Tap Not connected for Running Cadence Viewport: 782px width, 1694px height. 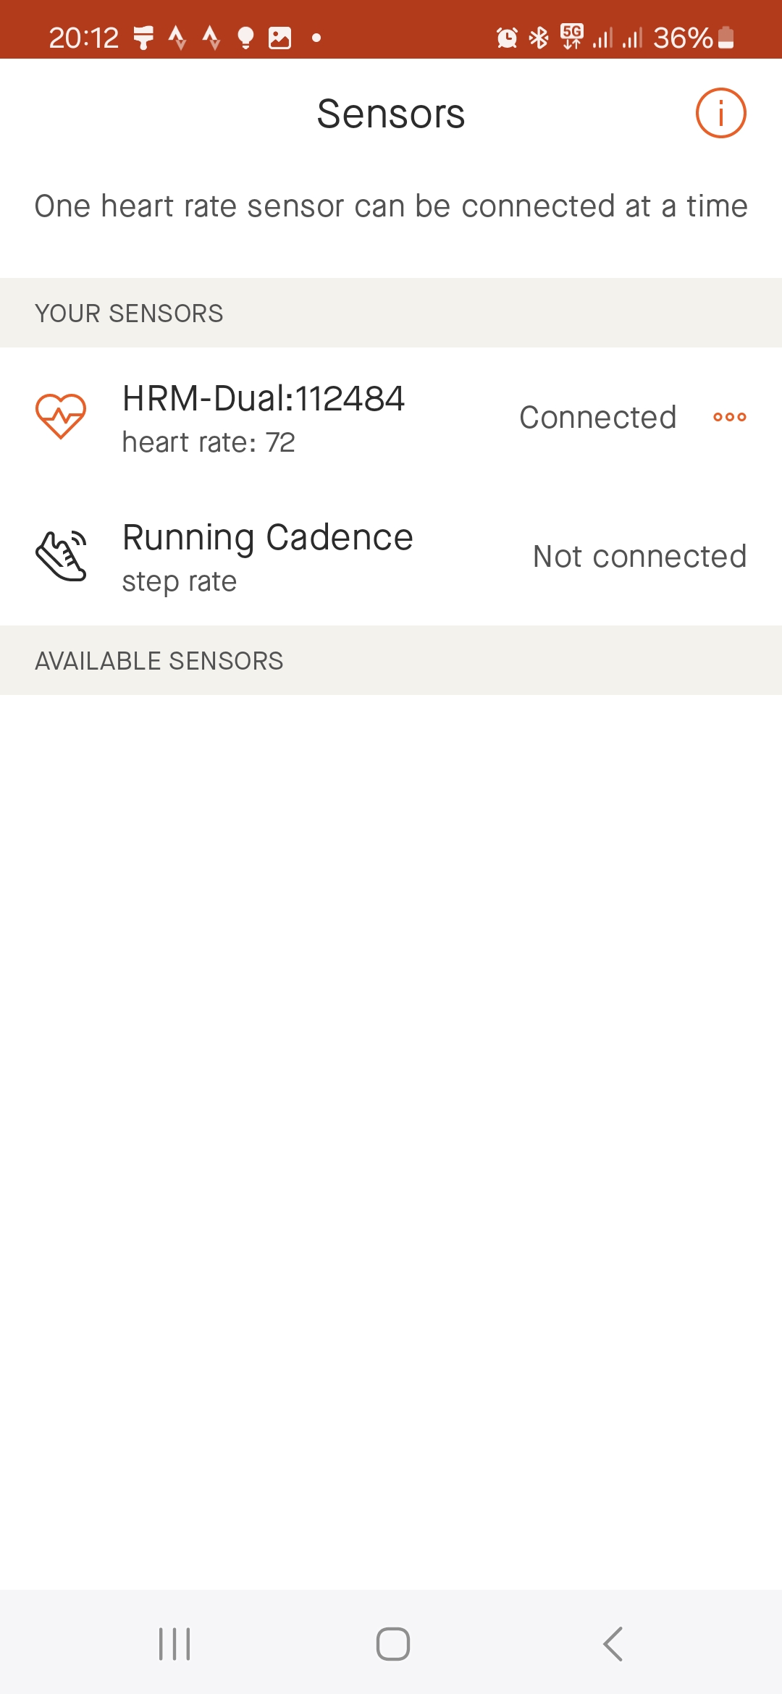[x=639, y=557]
